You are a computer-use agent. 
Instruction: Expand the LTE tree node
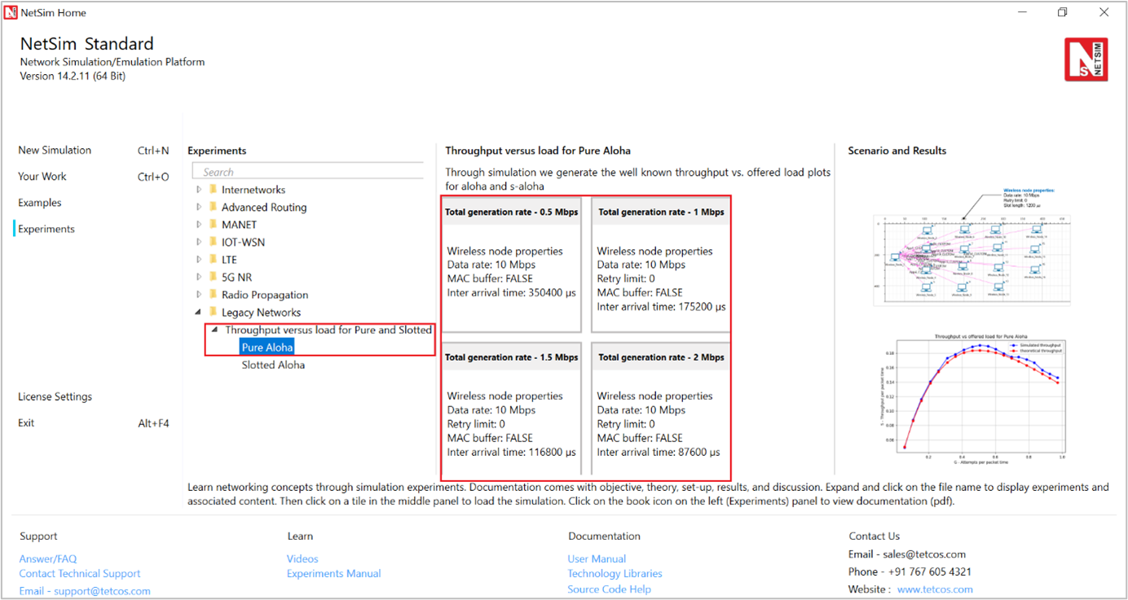click(199, 260)
